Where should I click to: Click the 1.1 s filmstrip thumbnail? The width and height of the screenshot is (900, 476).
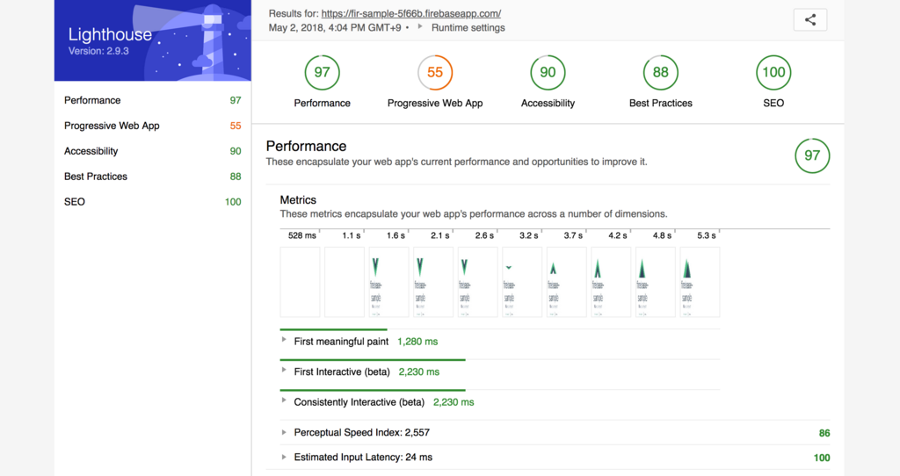coord(345,282)
